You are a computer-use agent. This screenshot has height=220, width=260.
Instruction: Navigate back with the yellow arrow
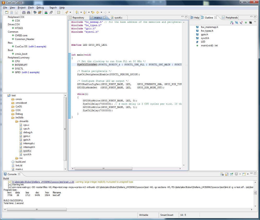pos(98,12)
